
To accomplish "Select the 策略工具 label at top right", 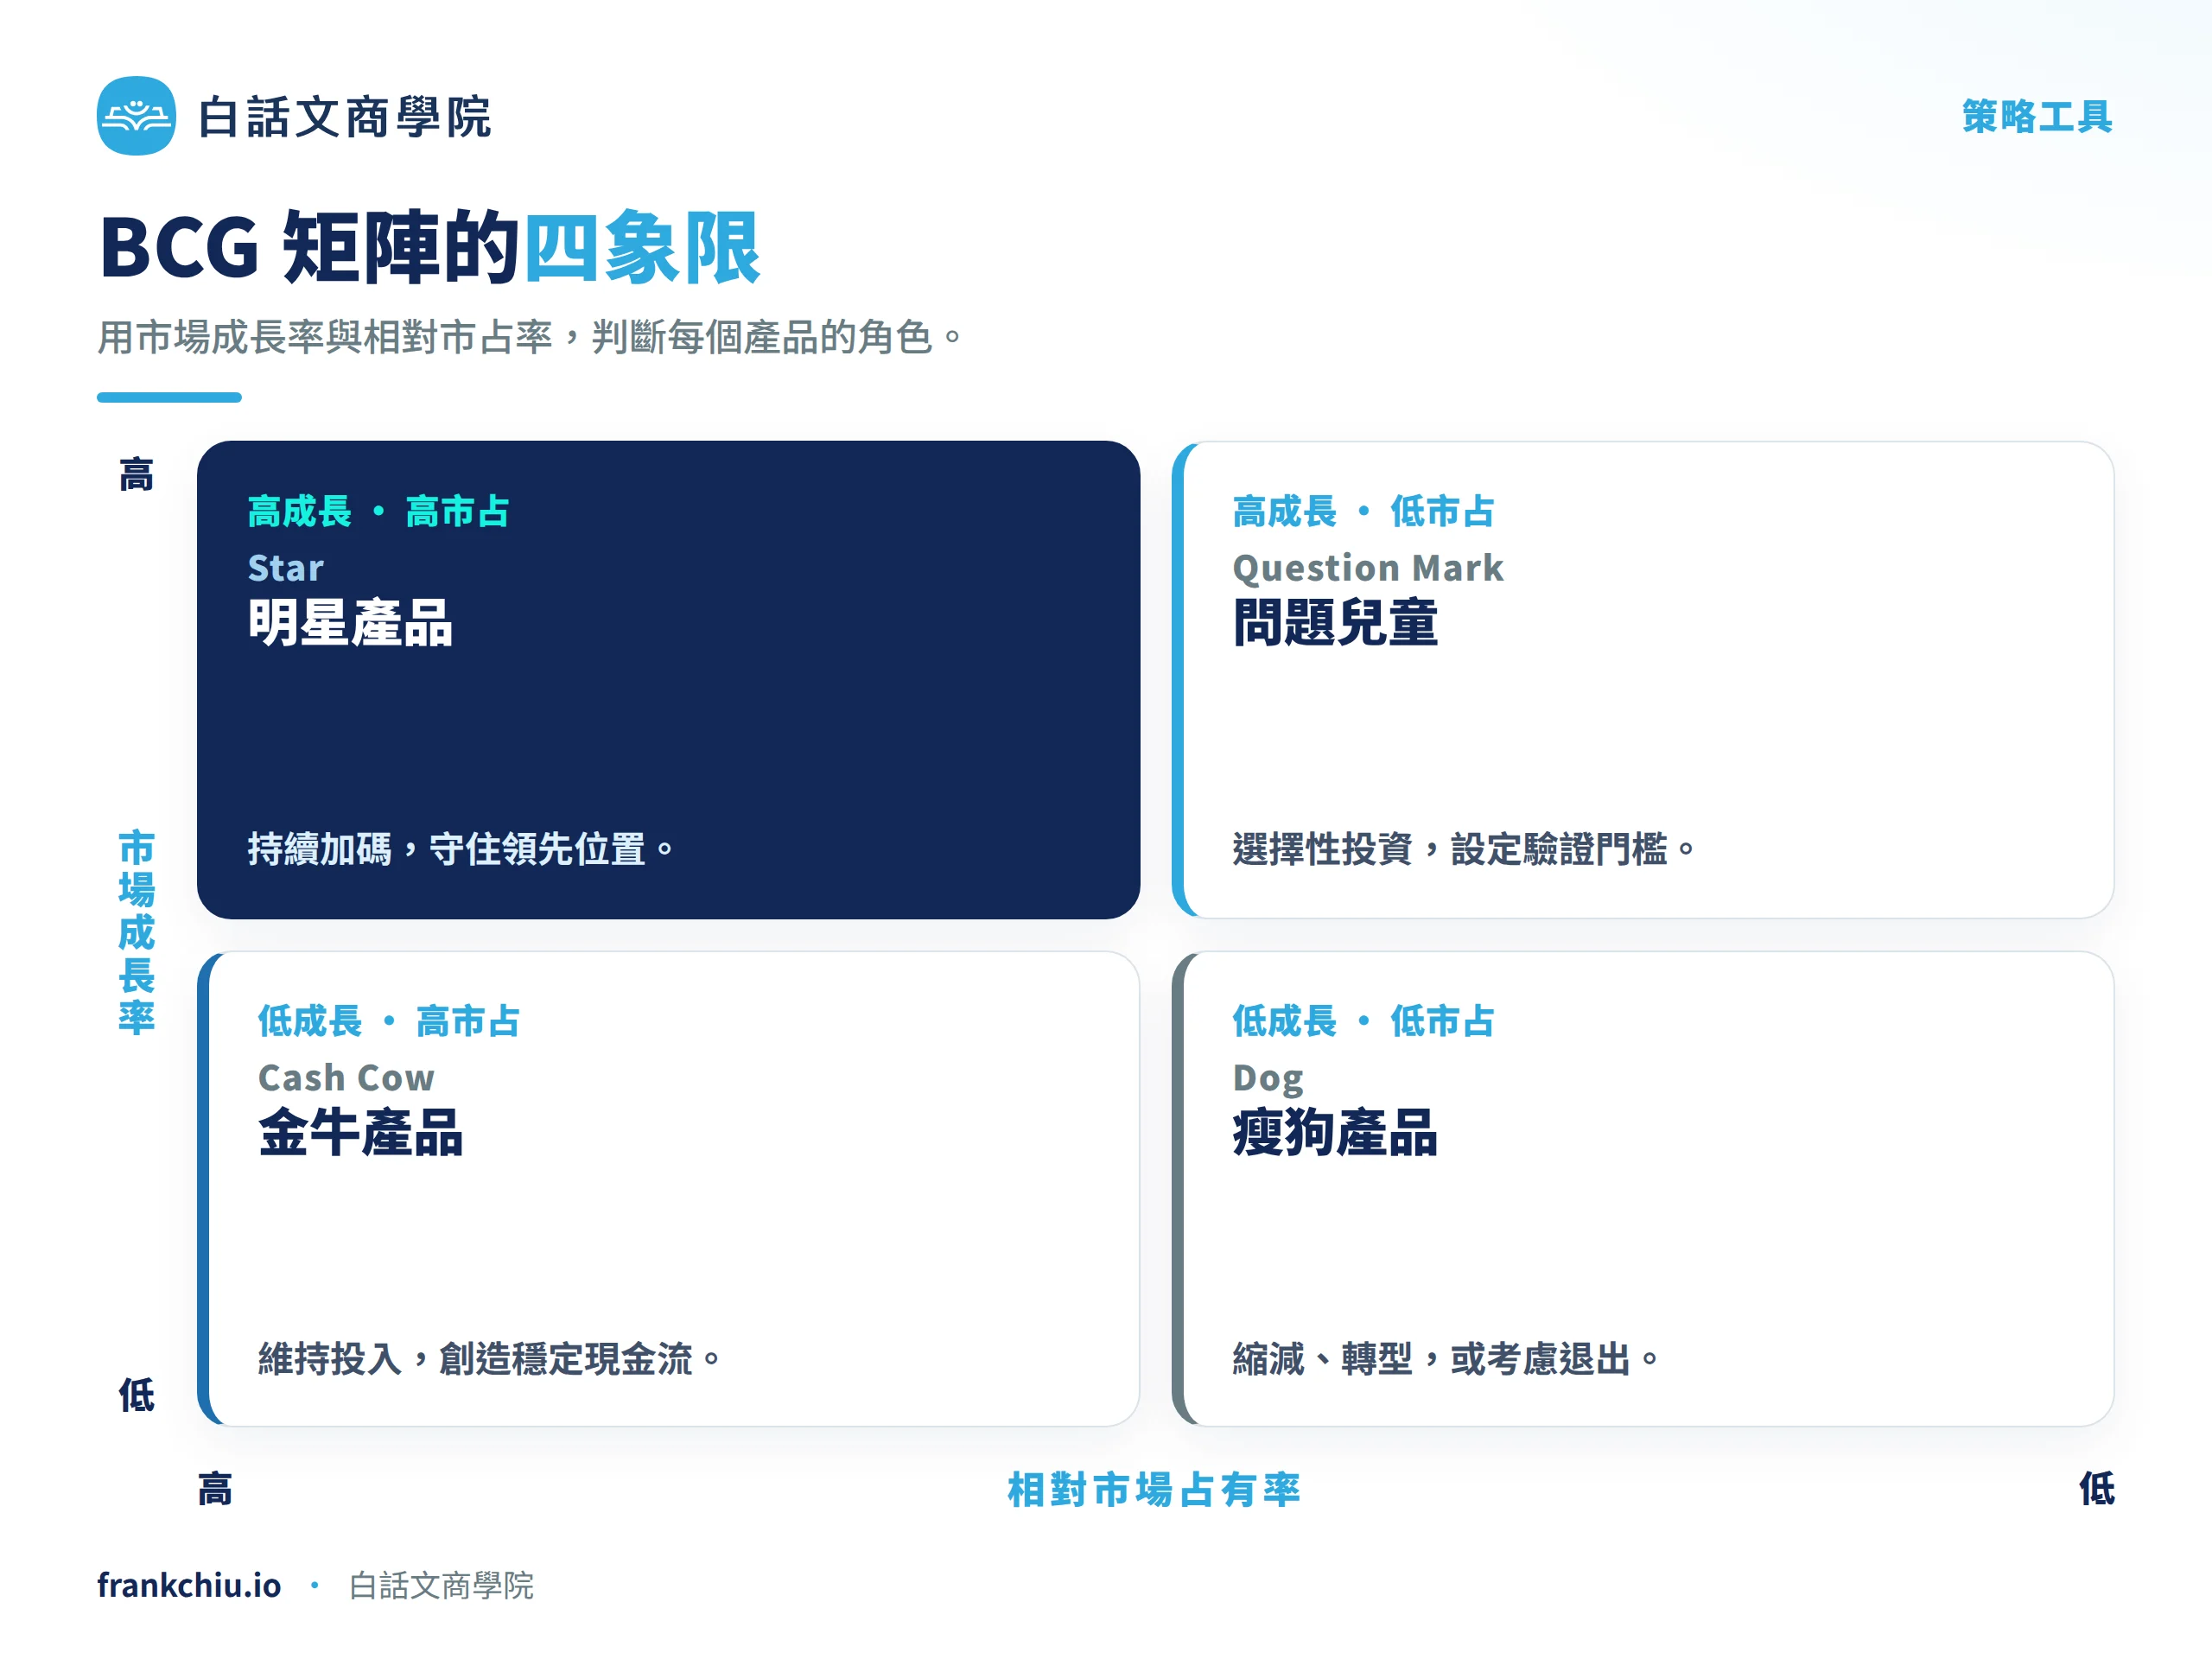I will point(2036,117).
